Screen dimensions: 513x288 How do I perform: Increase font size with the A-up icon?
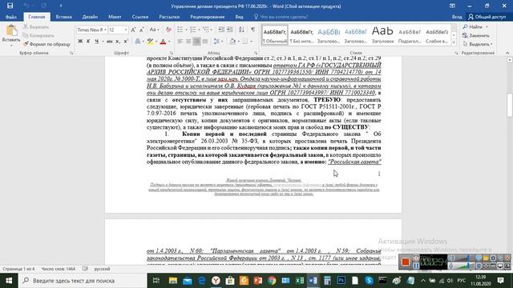tap(133, 30)
